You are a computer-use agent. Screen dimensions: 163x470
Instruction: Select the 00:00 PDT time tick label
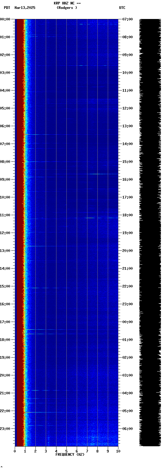point(5,19)
